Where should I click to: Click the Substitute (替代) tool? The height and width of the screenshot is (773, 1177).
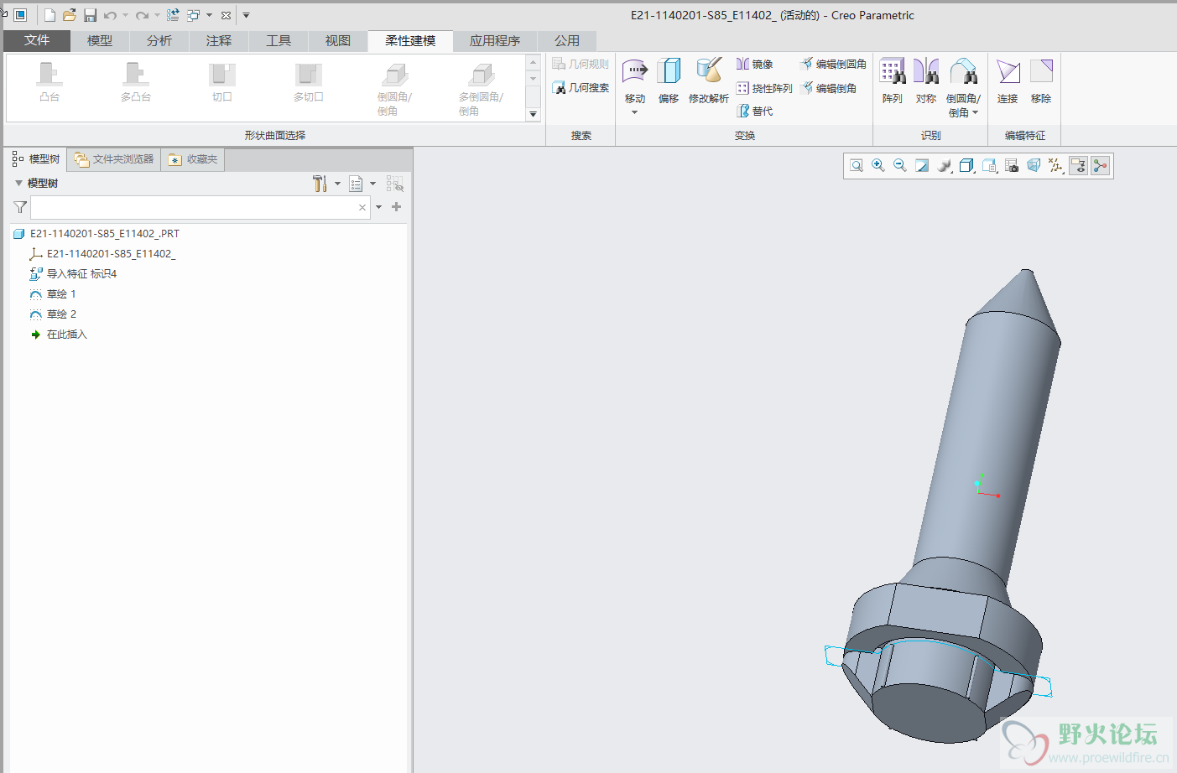point(754,111)
